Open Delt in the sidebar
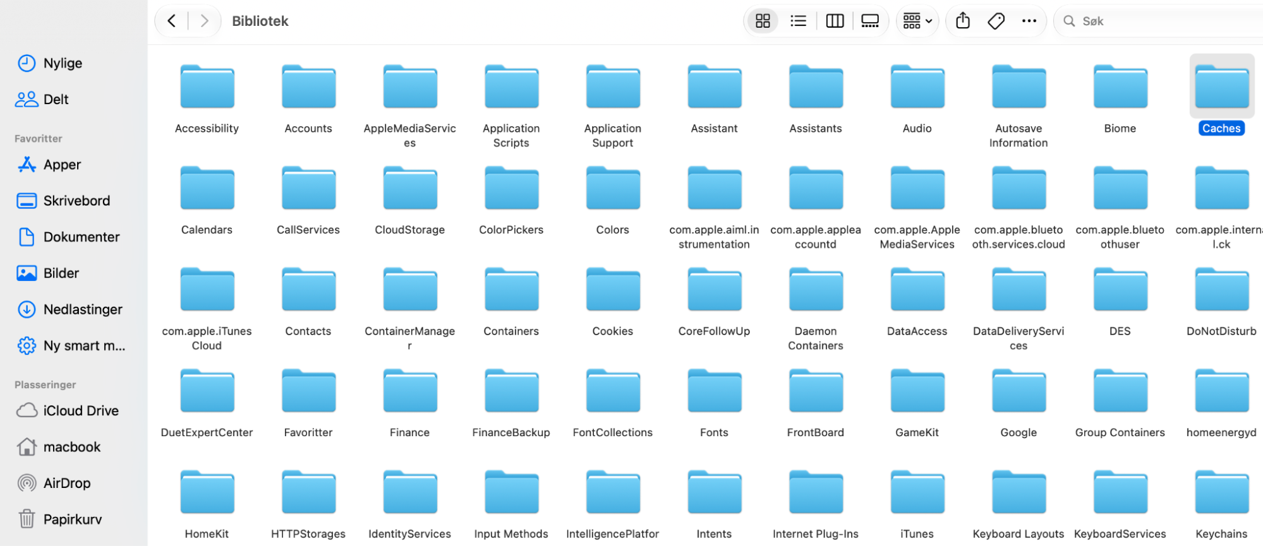1263x546 pixels. 74,99
